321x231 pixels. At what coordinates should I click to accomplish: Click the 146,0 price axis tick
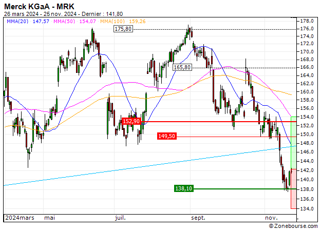(307, 152)
